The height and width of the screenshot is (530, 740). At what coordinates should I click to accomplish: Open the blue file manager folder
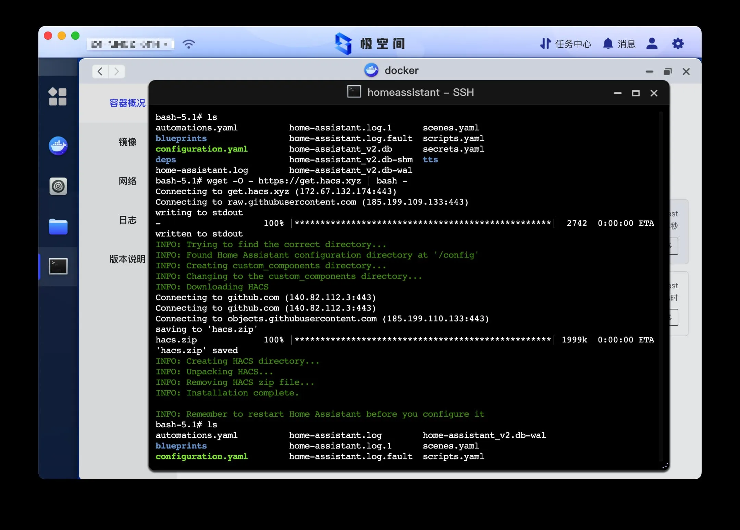coord(58,227)
